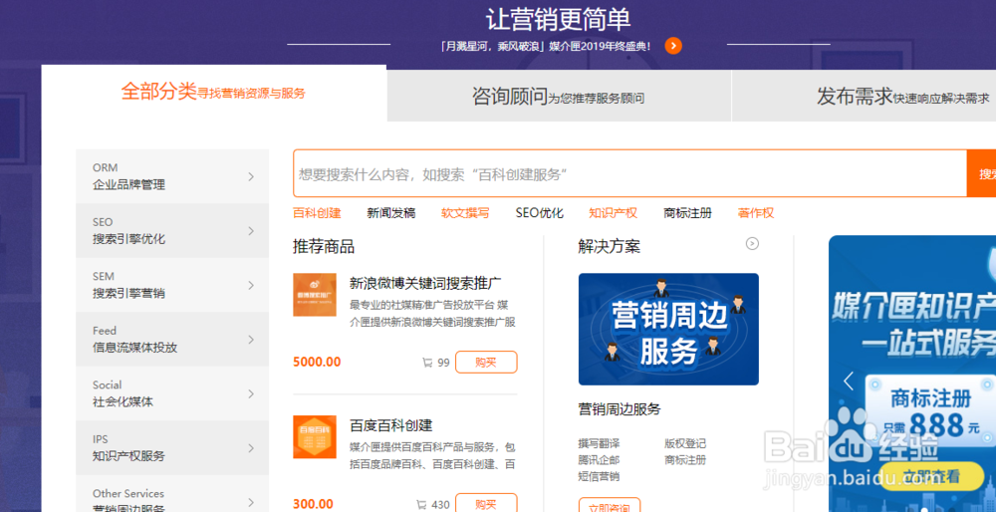This screenshot has width=996, height=512.
Task: Open the 短信营销 link
Action: 599,476
